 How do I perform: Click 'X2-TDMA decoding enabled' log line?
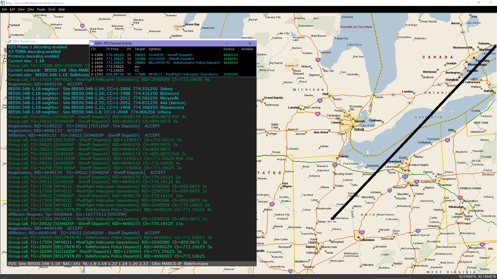tap(34, 52)
